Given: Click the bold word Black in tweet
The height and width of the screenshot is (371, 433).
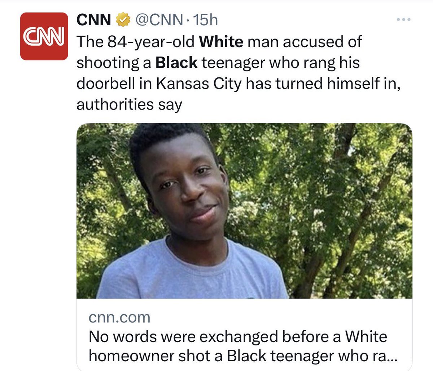Looking at the screenshot, I should (176, 63).
